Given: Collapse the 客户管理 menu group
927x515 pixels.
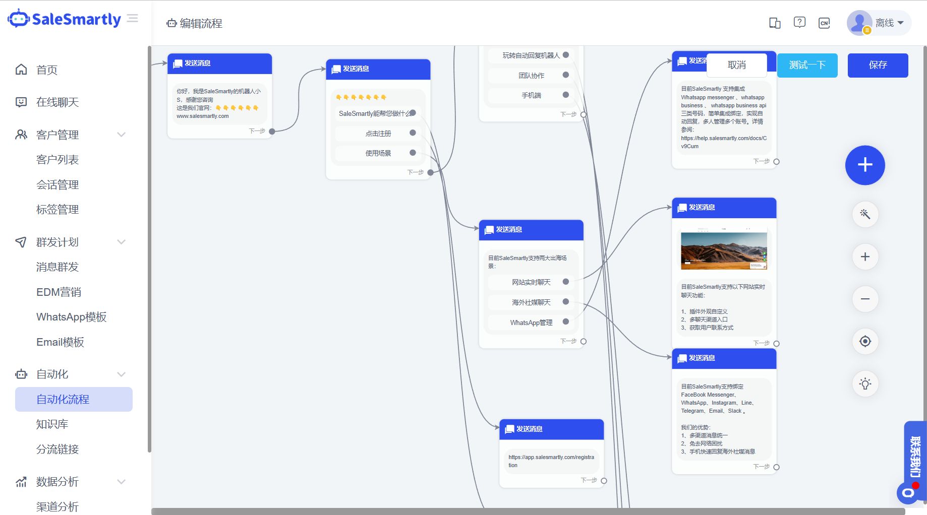Looking at the screenshot, I should point(122,135).
